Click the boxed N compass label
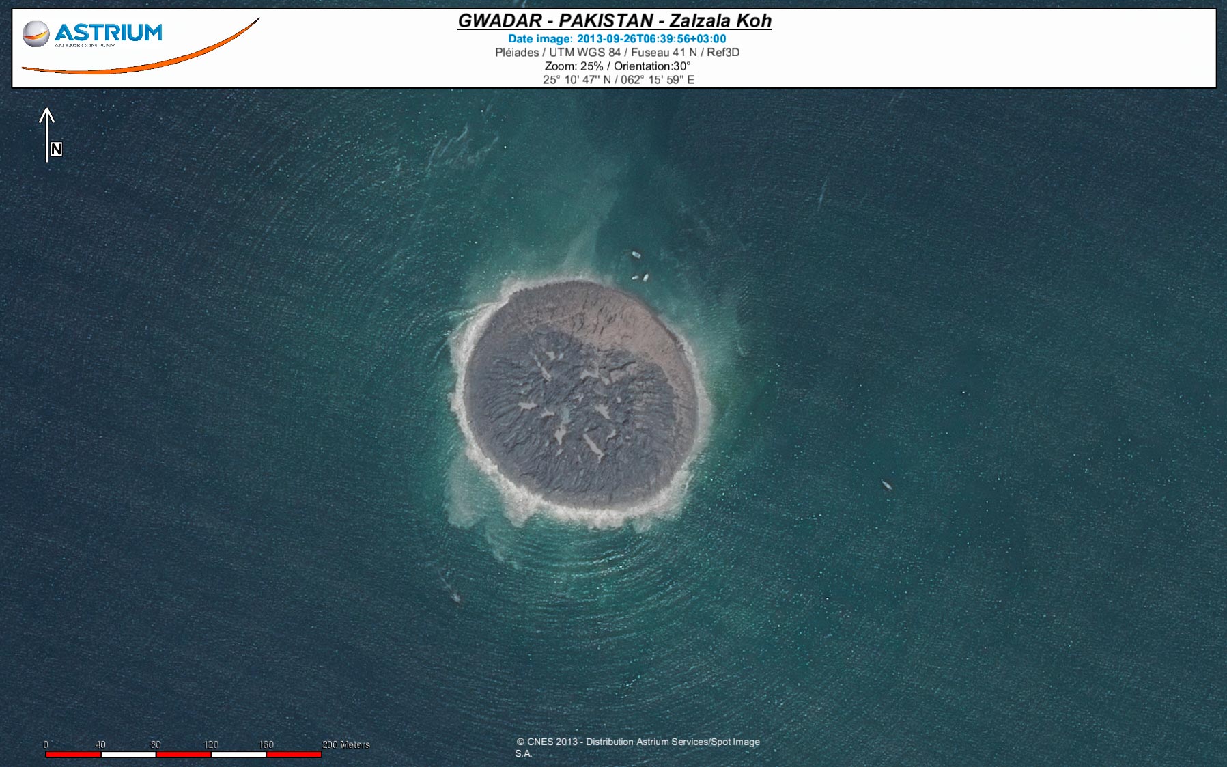This screenshot has width=1227, height=767. (56, 149)
